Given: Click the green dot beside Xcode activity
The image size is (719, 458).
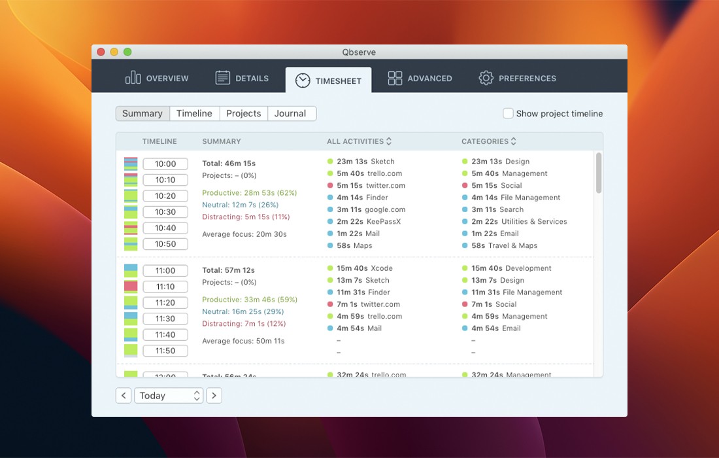Looking at the screenshot, I should coord(330,268).
